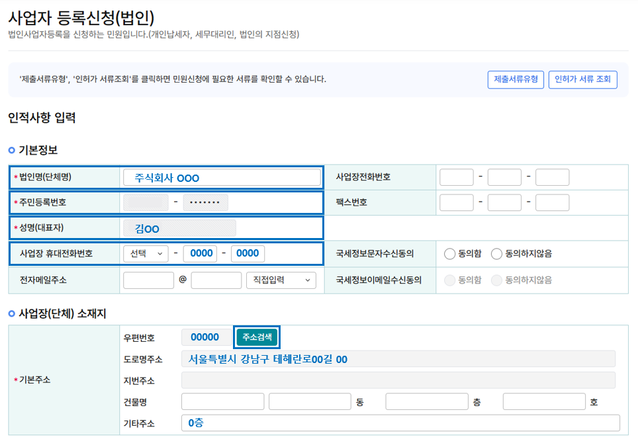Click the 성명(대표자) name field

(x=179, y=228)
